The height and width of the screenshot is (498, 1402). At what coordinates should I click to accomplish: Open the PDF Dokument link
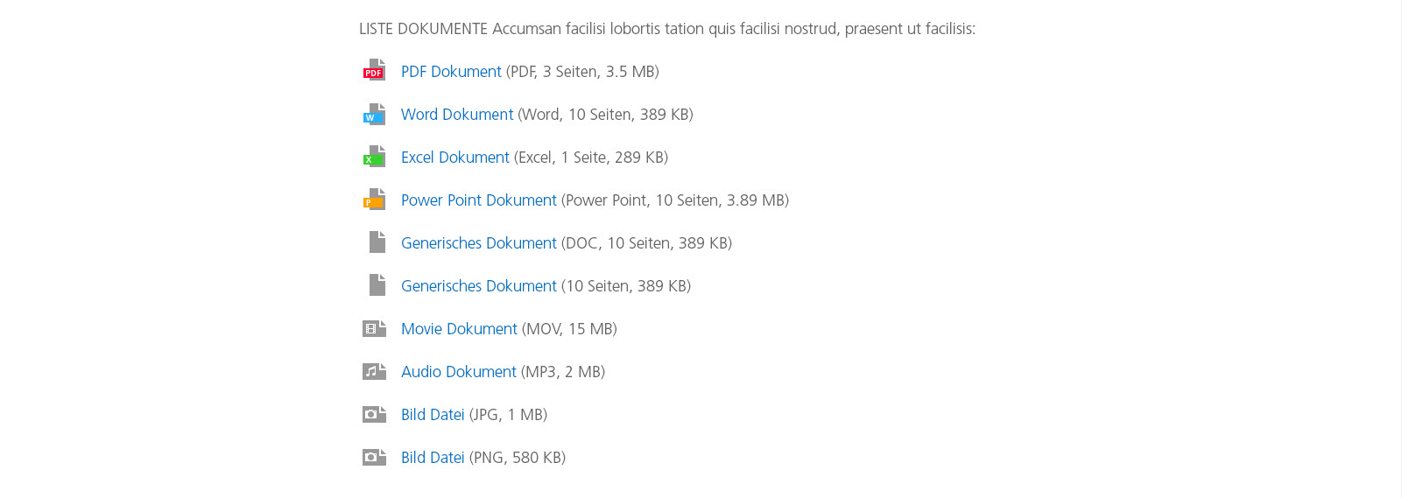click(451, 72)
